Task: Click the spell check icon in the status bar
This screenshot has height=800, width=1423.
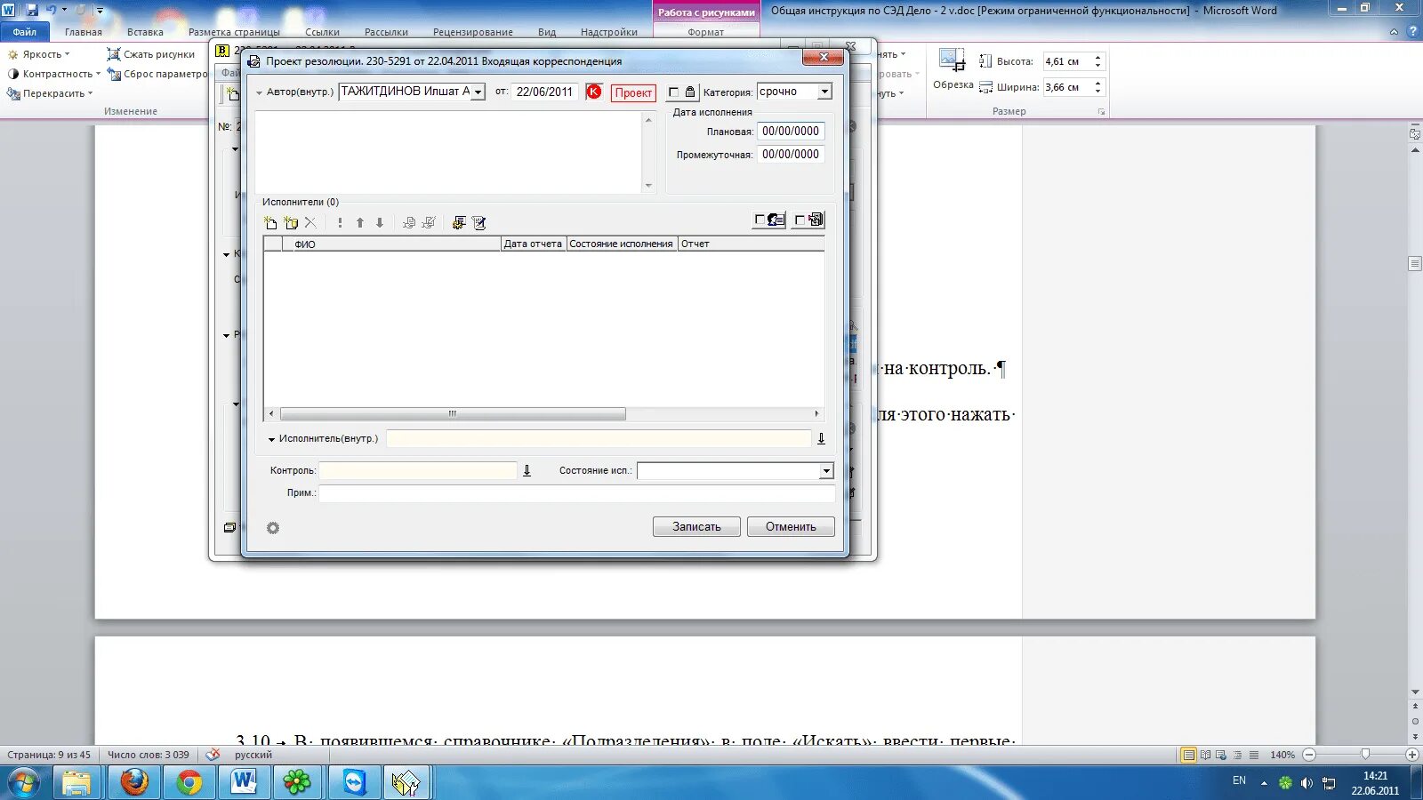Action: pyautogui.click(x=213, y=755)
